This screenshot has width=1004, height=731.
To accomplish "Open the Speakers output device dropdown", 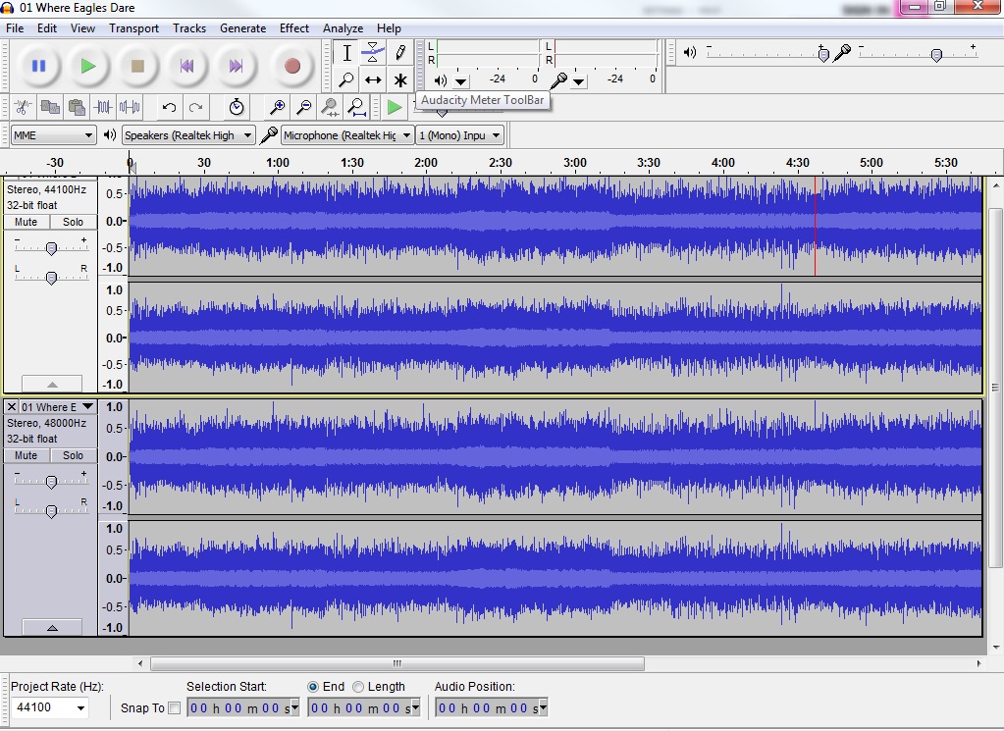I will (188, 135).
